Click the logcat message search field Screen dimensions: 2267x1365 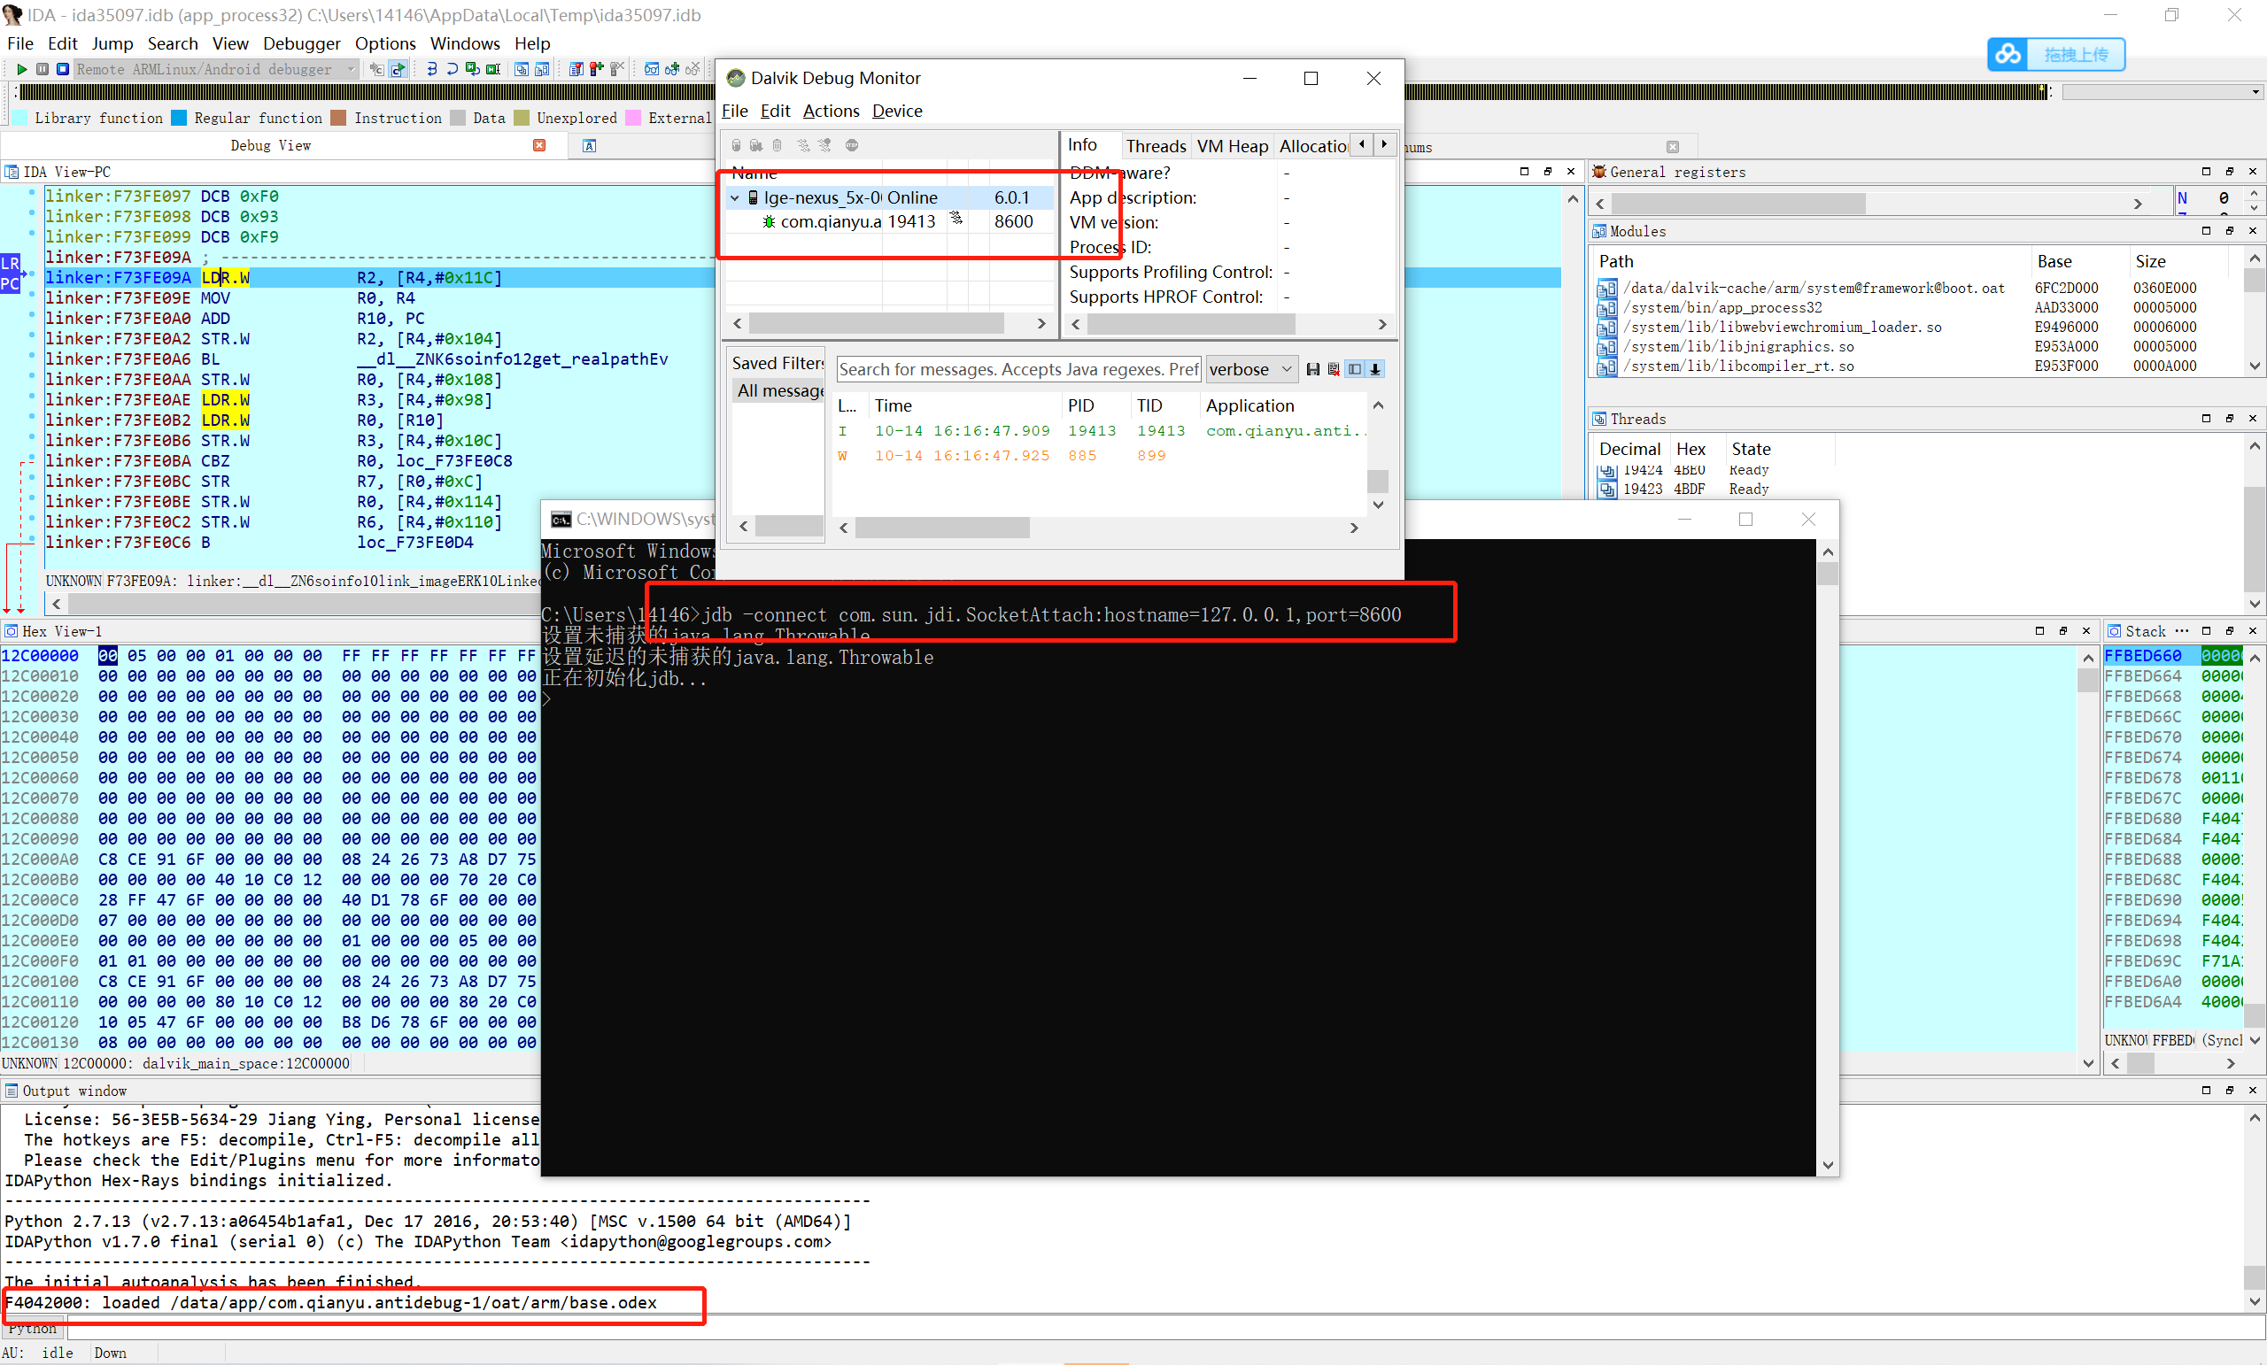[x=1018, y=370]
